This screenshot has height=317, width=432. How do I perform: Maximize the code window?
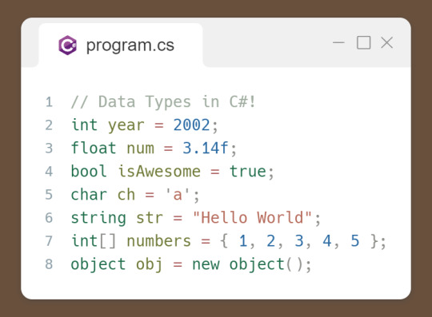point(363,42)
